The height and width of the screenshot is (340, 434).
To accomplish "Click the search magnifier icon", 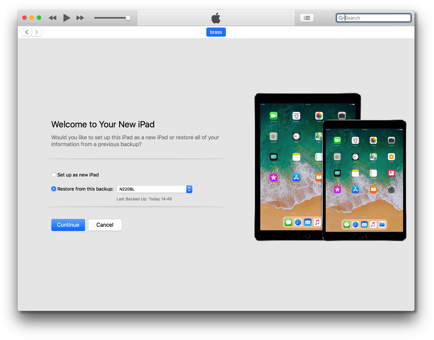I will (x=341, y=18).
